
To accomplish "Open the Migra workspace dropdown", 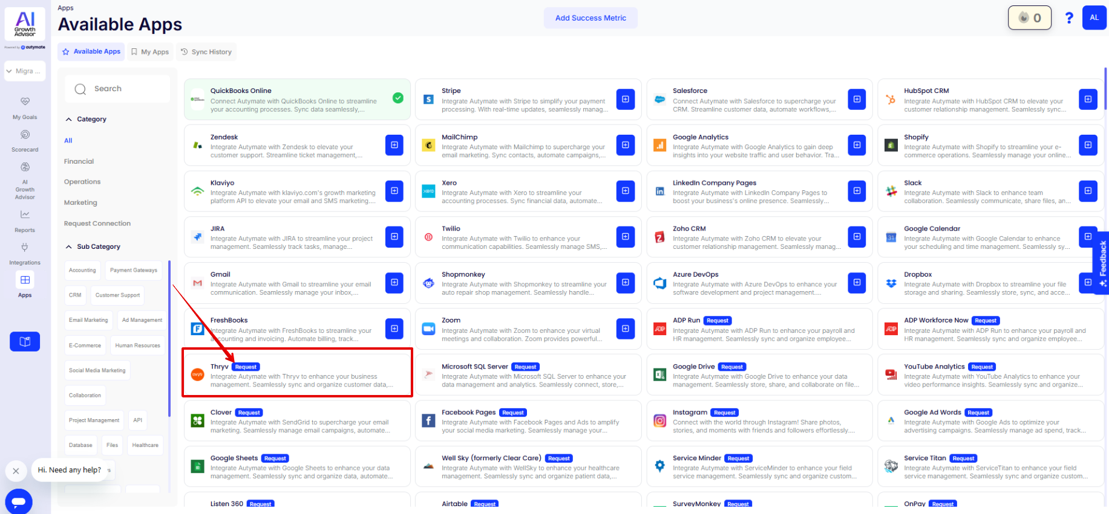I will click(x=25, y=71).
